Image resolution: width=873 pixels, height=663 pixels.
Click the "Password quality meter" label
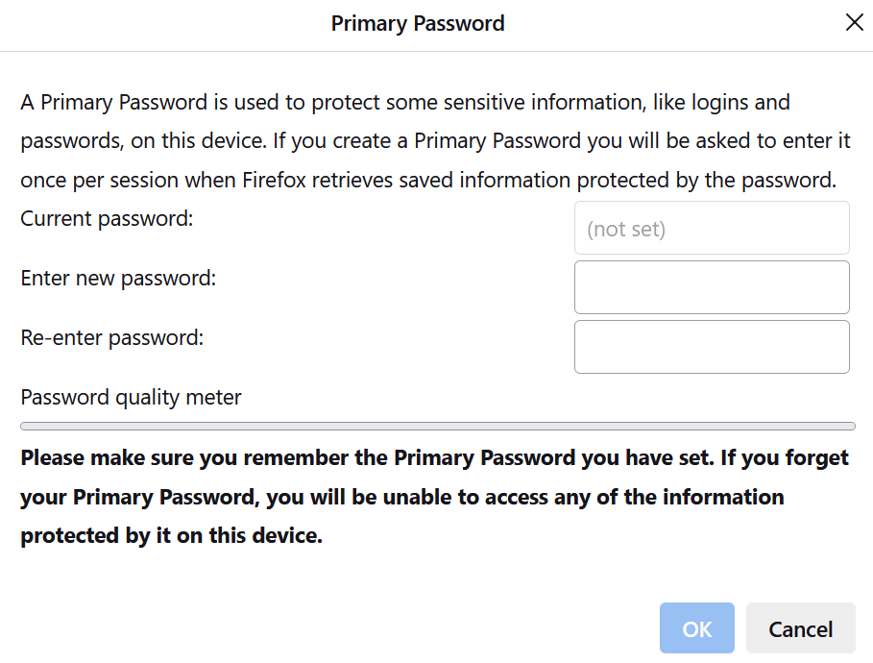pos(131,397)
